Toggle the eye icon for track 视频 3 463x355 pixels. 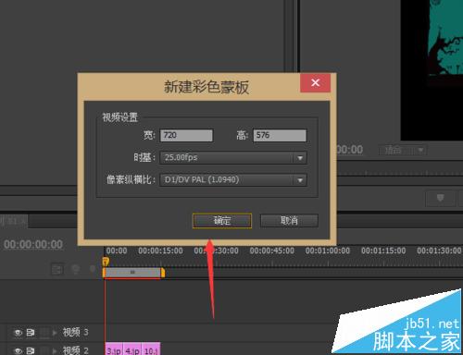(18, 333)
